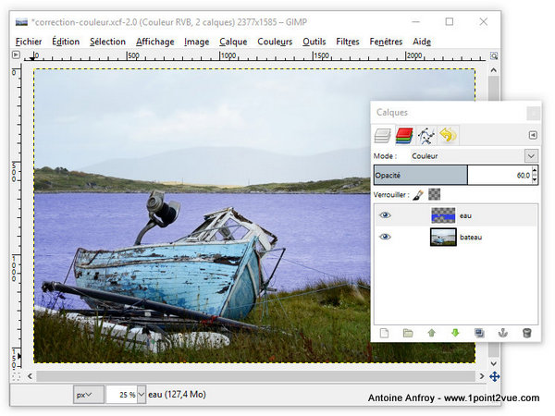The image size is (555, 416).
Task: Hide the eau layer
Action: tap(386, 214)
